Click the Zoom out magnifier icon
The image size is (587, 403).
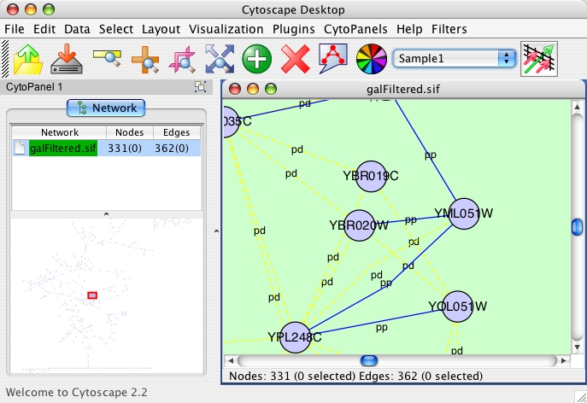pos(108,58)
